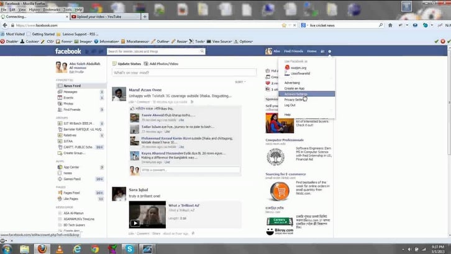Image resolution: width=451 pixels, height=254 pixels.
Task: Click the Sourcing for E-commerce ad title
Action: click(x=286, y=174)
